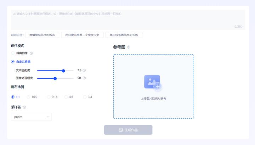
Task: Click the 创作模式 heading
Action: click(17, 46)
